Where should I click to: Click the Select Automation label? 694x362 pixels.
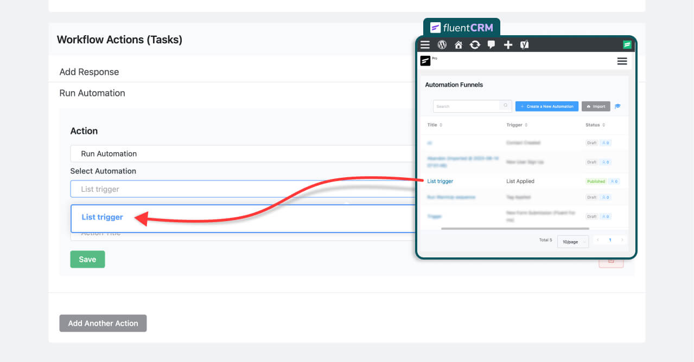(x=103, y=171)
